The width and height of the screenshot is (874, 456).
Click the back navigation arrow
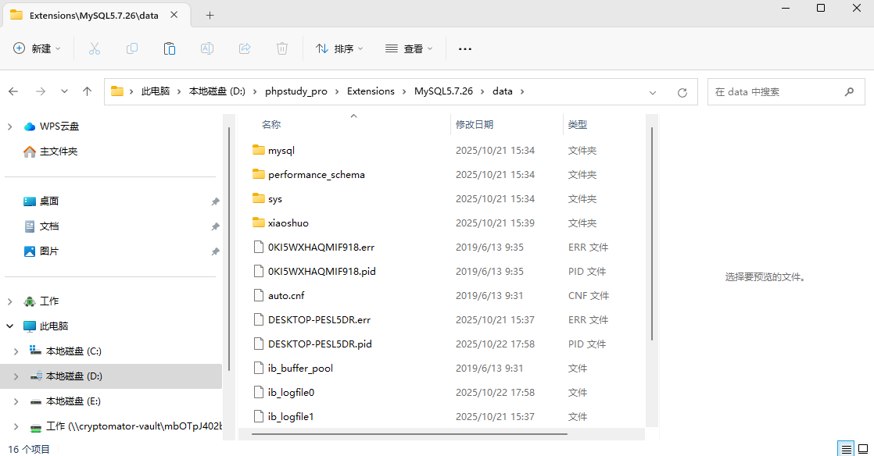click(x=13, y=91)
